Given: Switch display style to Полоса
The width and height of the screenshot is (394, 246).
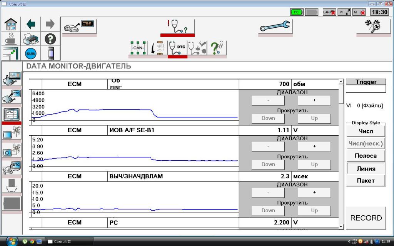Looking at the screenshot, I should pos(366,156).
